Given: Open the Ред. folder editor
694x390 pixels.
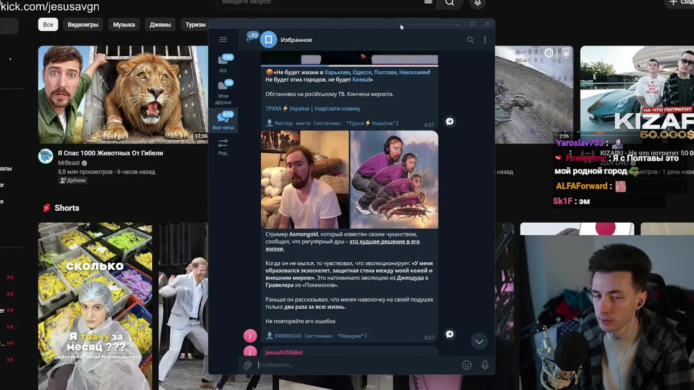Looking at the screenshot, I should pos(223,147).
